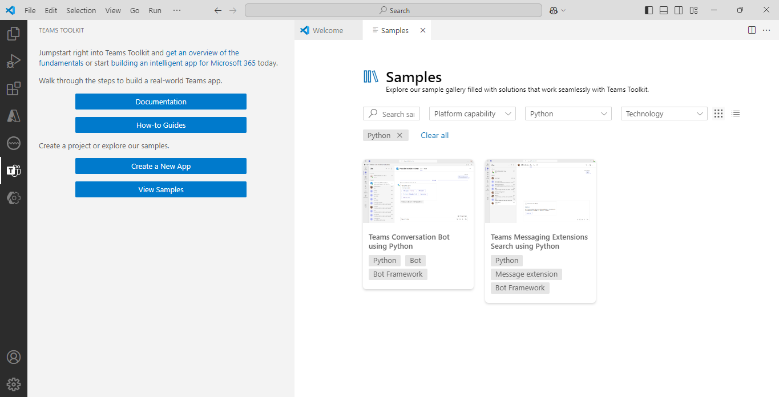Image resolution: width=779 pixels, height=397 pixels.
Task: Click 'Teams Conversation Bot using Python' title
Action: 409,241
